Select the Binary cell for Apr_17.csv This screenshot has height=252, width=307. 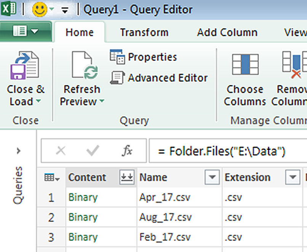[x=83, y=197]
